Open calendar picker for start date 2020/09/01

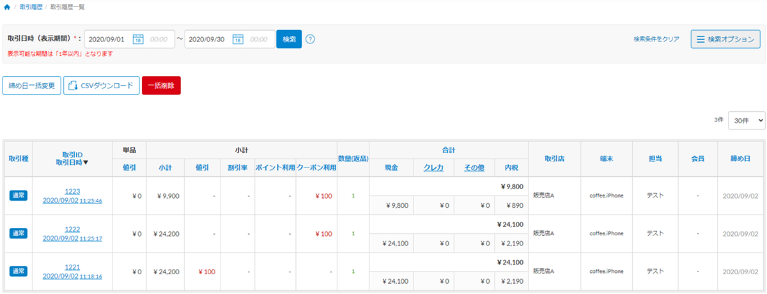click(137, 40)
